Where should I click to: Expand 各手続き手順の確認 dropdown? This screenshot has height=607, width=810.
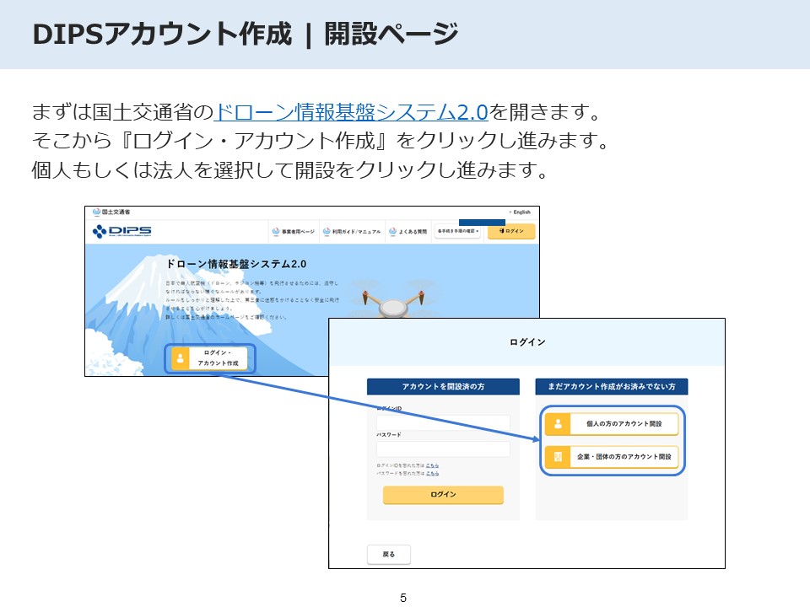[x=457, y=231]
